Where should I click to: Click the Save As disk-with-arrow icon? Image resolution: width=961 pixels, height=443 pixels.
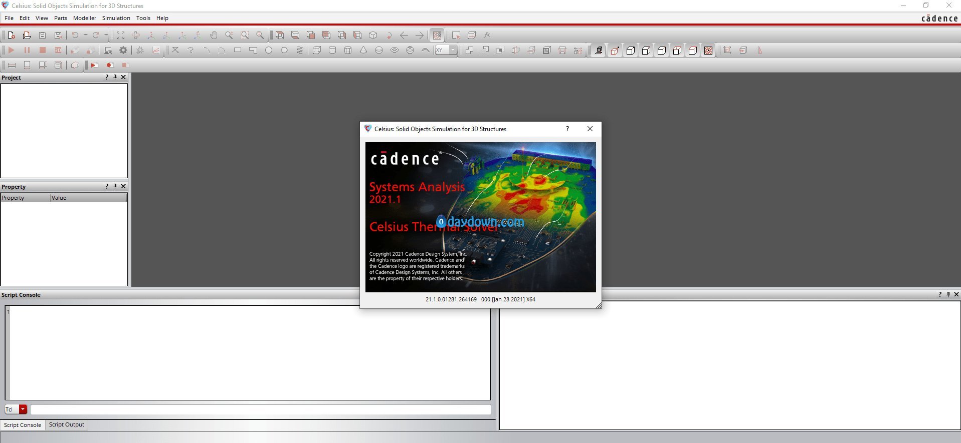[58, 35]
